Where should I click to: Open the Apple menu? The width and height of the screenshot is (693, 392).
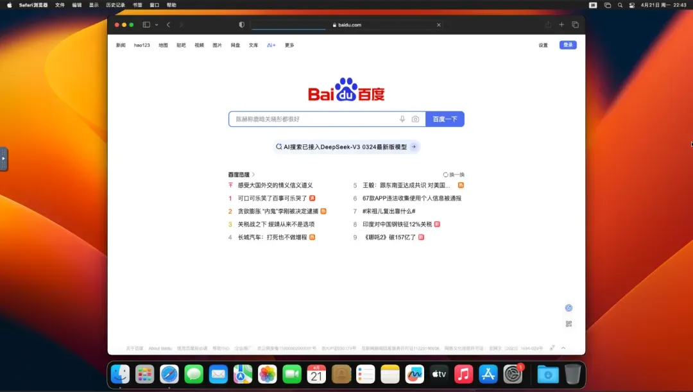(9, 5)
